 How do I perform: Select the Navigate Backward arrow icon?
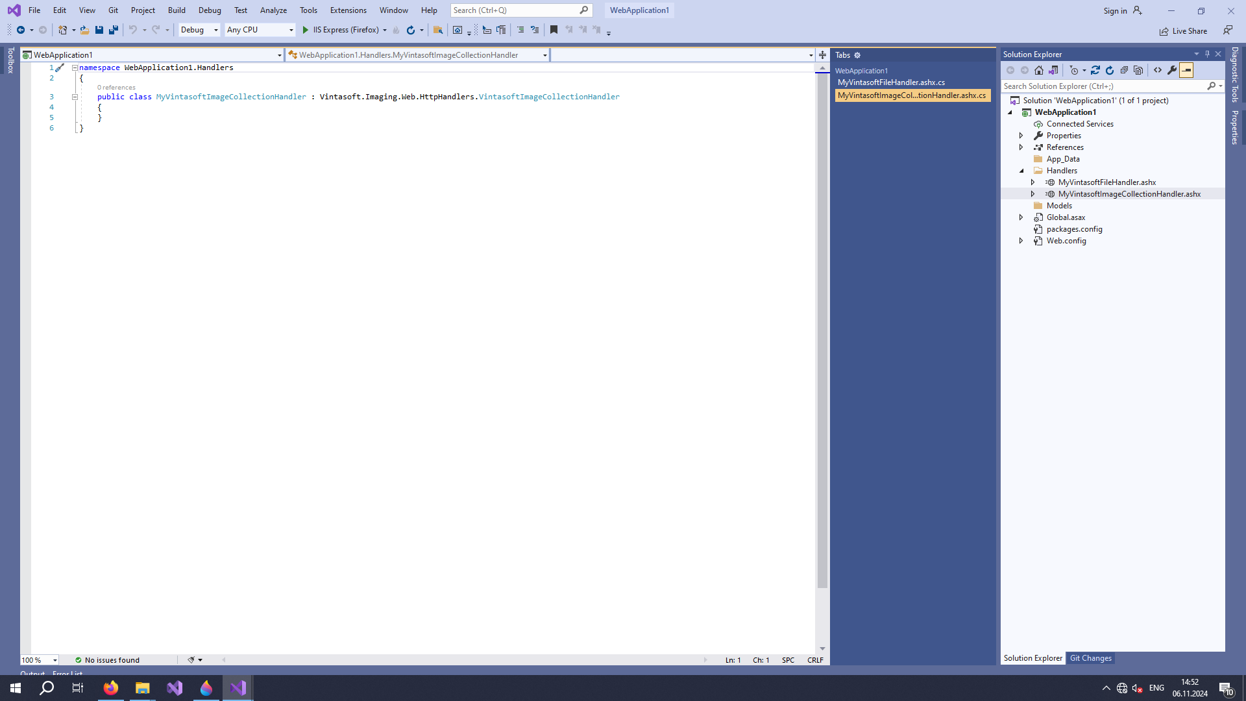pos(20,30)
